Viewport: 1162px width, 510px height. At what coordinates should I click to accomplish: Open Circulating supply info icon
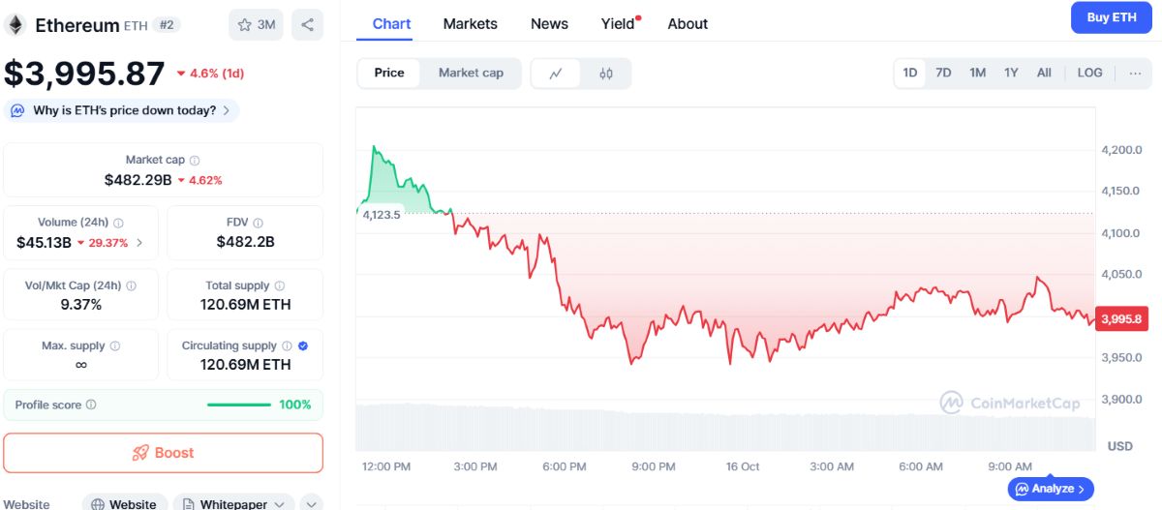coord(287,346)
